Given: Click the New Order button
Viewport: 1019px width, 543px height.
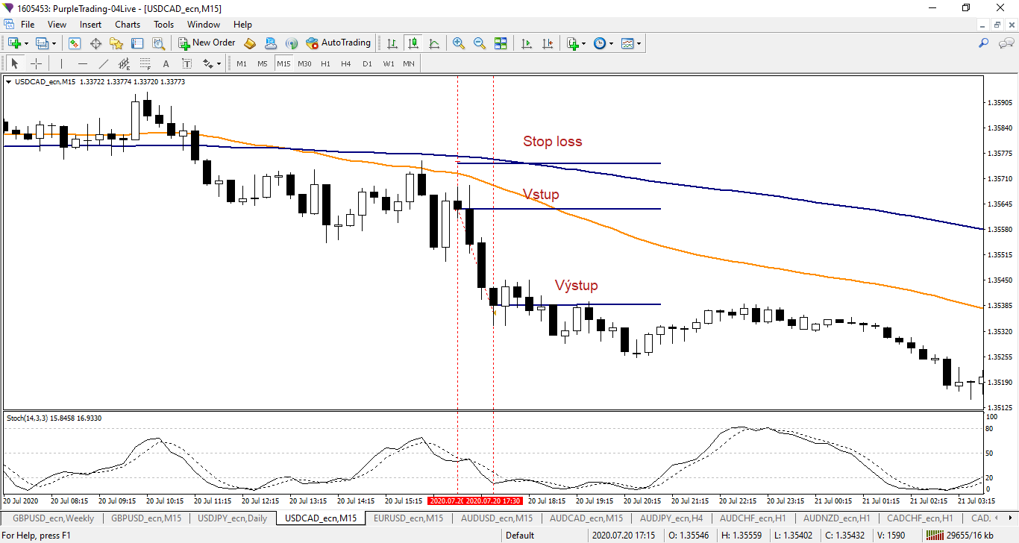Looking at the screenshot, I should pyautogui.click(x=207, y=43).
